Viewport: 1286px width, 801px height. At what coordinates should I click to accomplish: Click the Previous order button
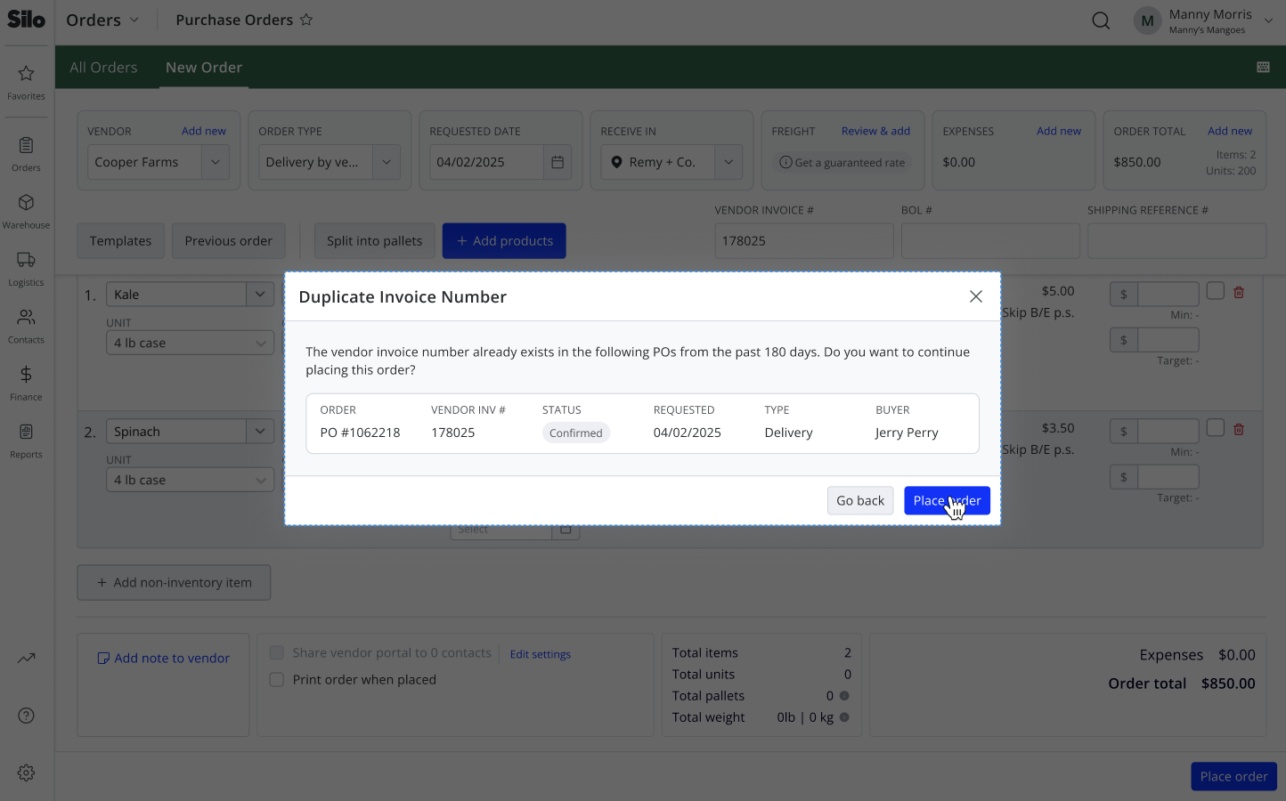(229, 241)
